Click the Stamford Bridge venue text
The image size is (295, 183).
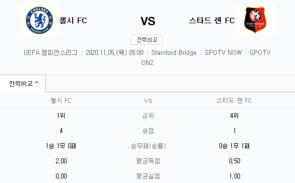point(174,52)
